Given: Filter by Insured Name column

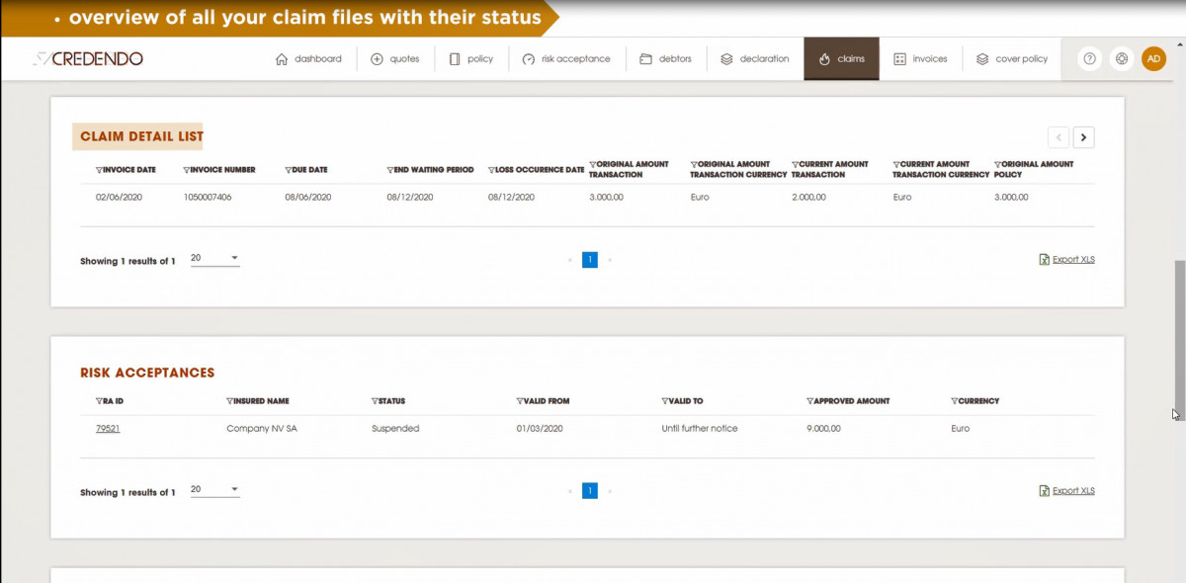Looking at the screenshot, I should [x=230, y=401].
